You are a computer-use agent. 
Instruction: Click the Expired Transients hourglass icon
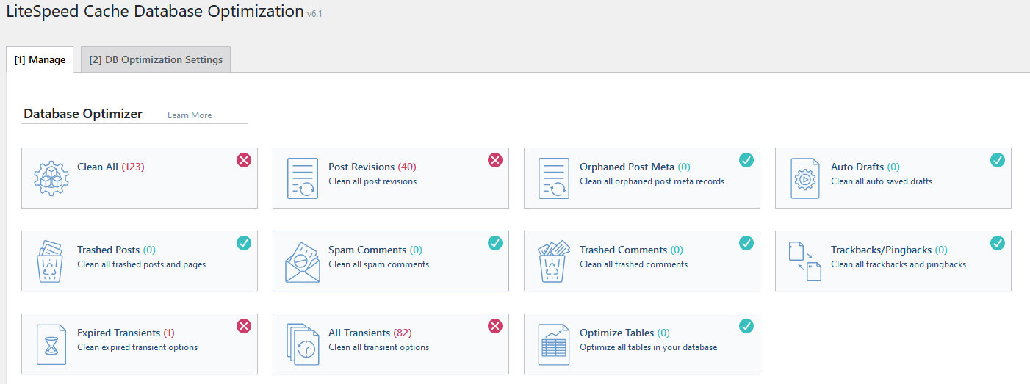(x=51, y=344)
